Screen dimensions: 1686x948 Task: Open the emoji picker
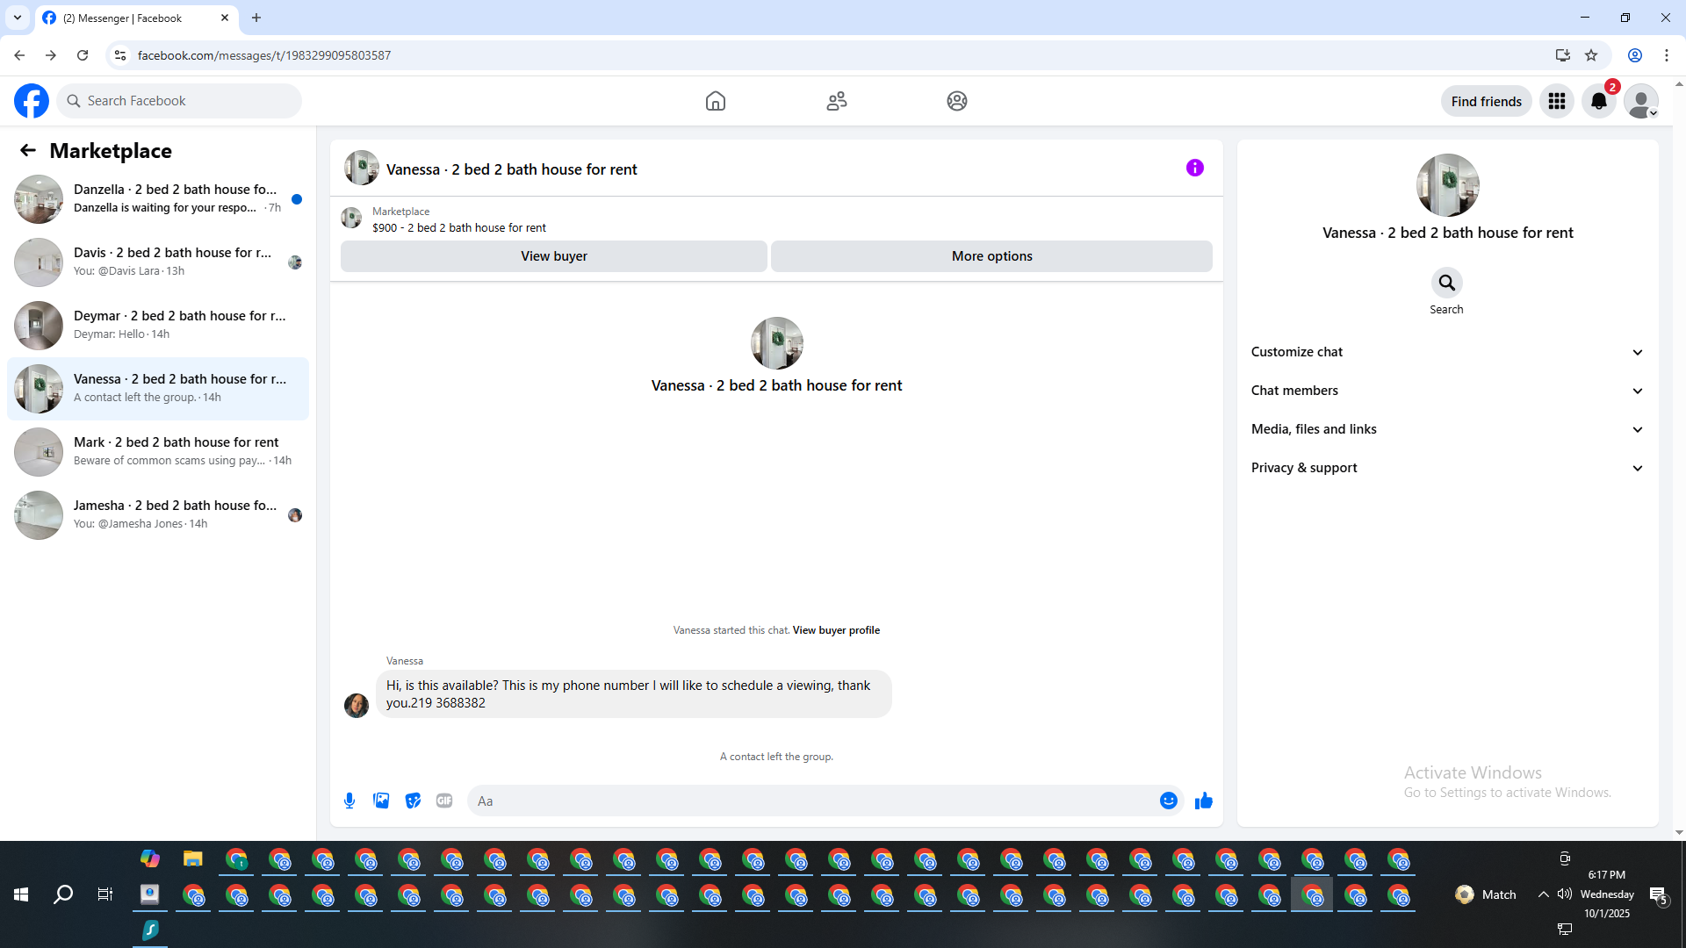(x=1169, y=801)
